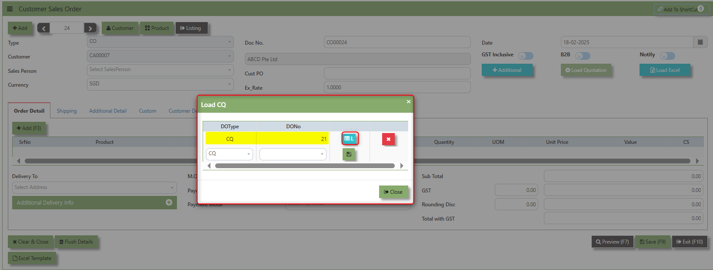The width and height of the screenshot is (713, 270).
Task: Open the hamburger menu icon
Action: (10, 9)
